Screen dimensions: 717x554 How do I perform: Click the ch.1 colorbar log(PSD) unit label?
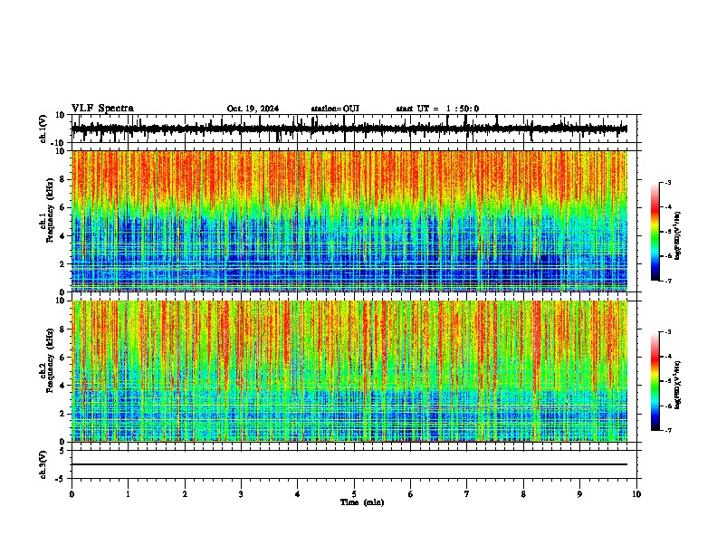pyautogui.click(x=678, y=235)
